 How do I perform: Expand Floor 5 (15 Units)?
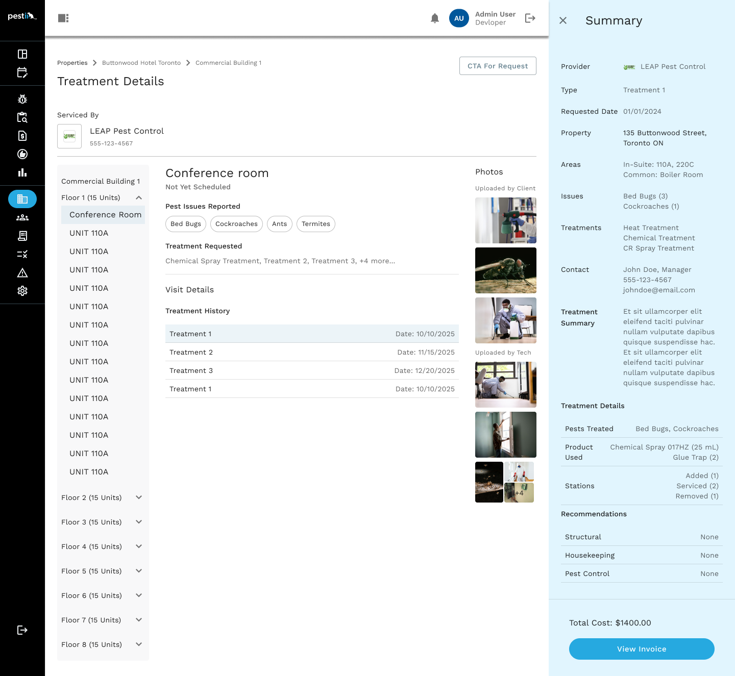coord(139,571)
